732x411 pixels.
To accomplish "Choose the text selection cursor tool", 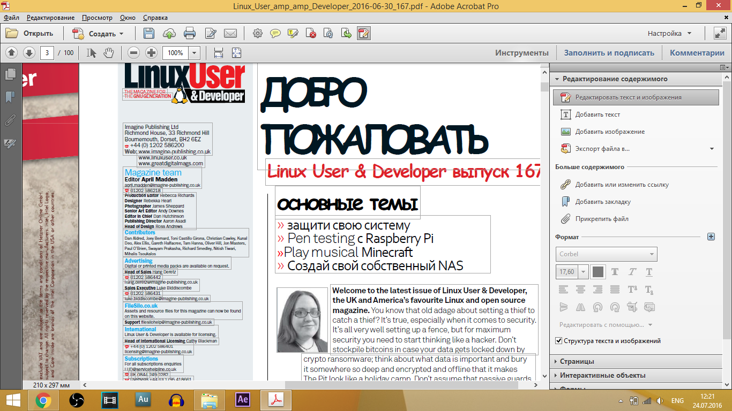I will [92, 52].
